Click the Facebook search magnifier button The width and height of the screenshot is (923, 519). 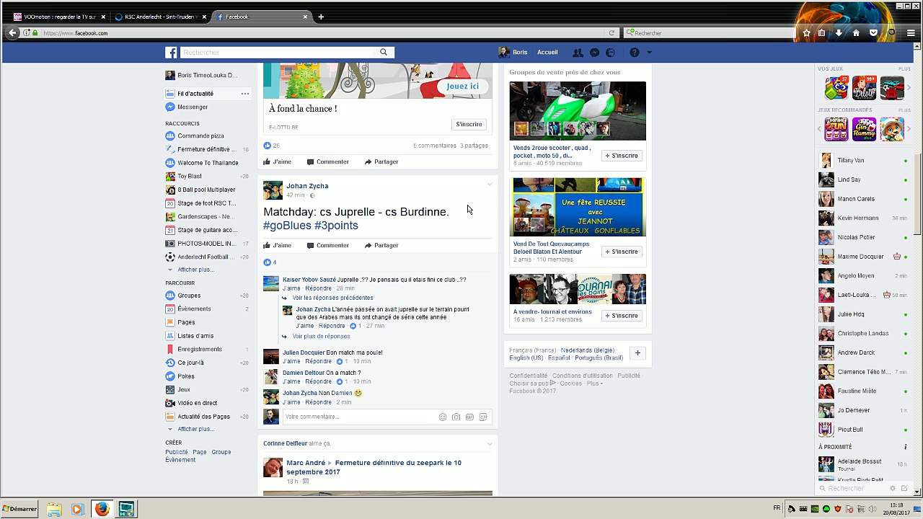coord(384,53)
